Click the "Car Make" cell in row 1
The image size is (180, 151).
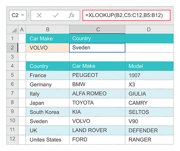48,38
